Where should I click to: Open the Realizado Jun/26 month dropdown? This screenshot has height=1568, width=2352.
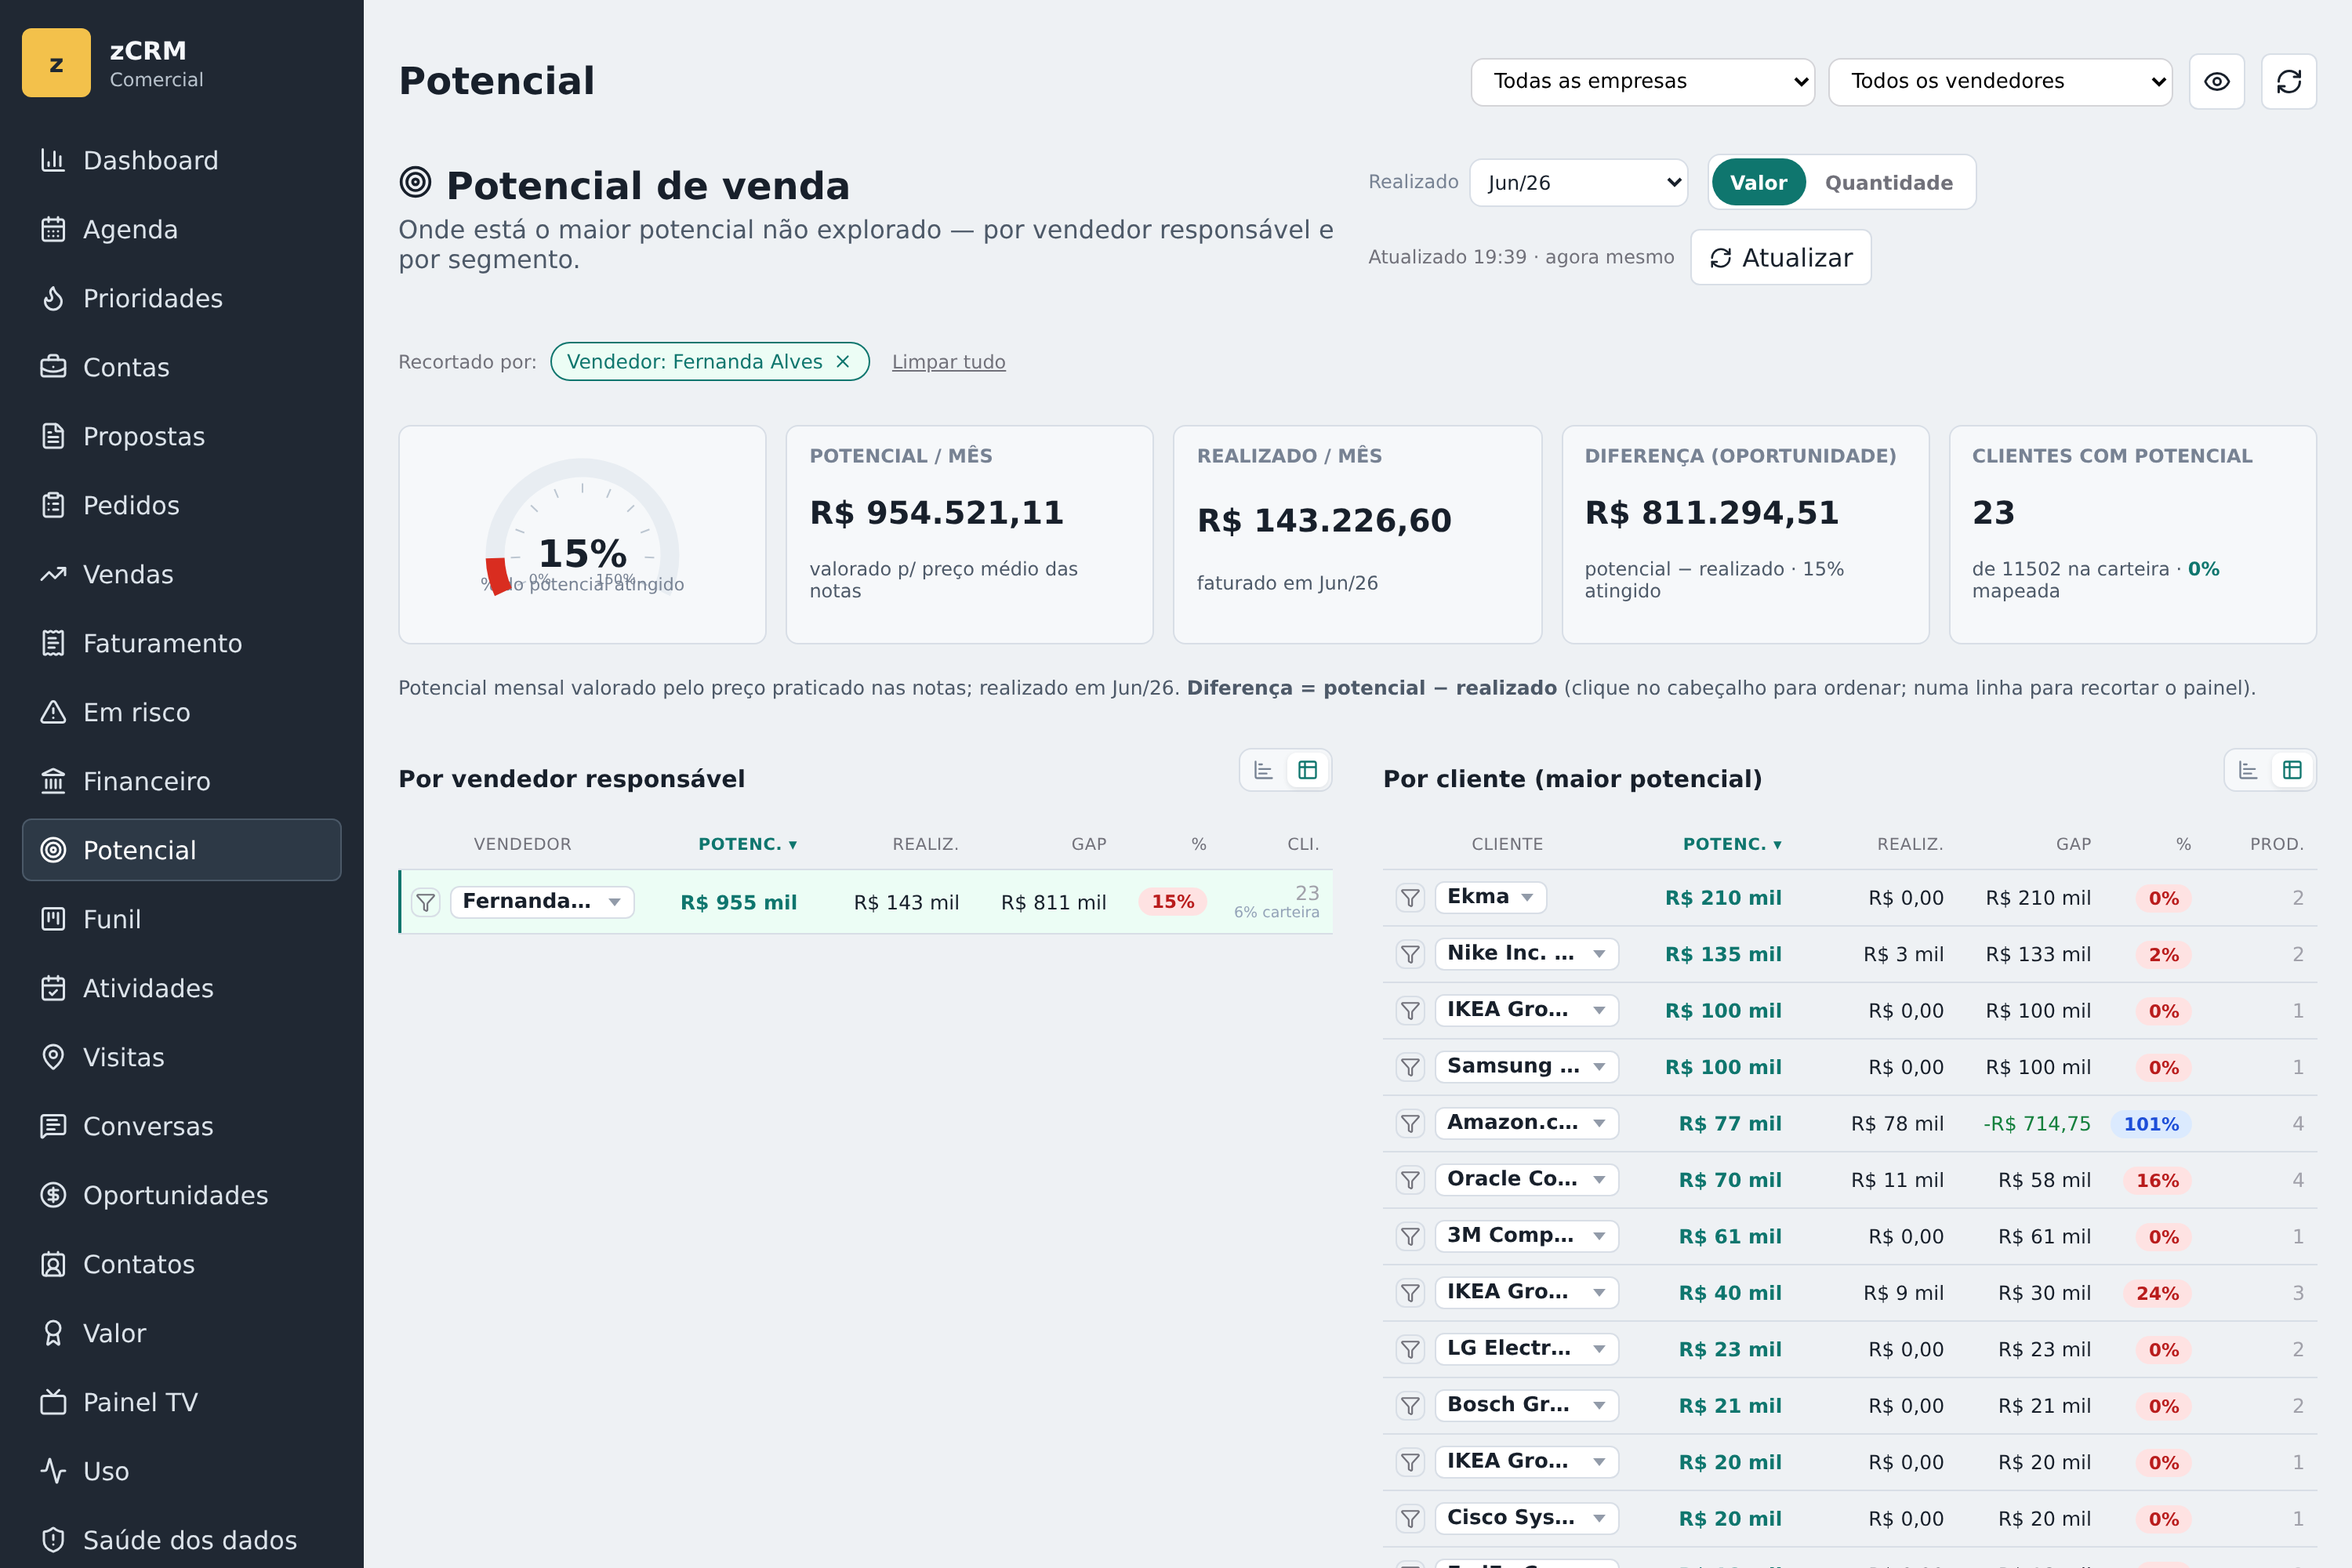[x=1578, y=182]
